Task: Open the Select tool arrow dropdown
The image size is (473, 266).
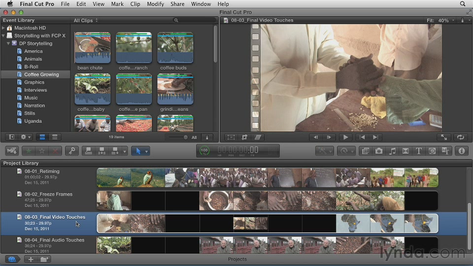Action: (146, 151)
